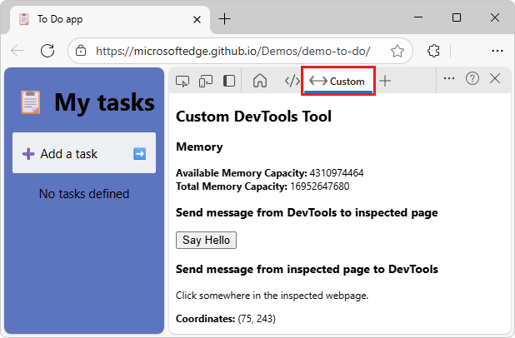Maximize the browser window
Screen dimensions: 515x338
457,17
